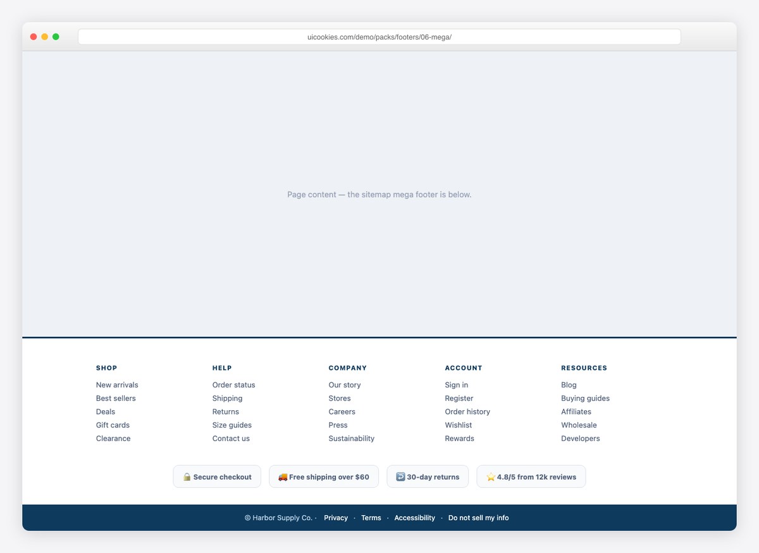This screenshot has width=759, height=553.
Task: Click the truck icon on Free shipping badge
Action: [x=283, y=477]
